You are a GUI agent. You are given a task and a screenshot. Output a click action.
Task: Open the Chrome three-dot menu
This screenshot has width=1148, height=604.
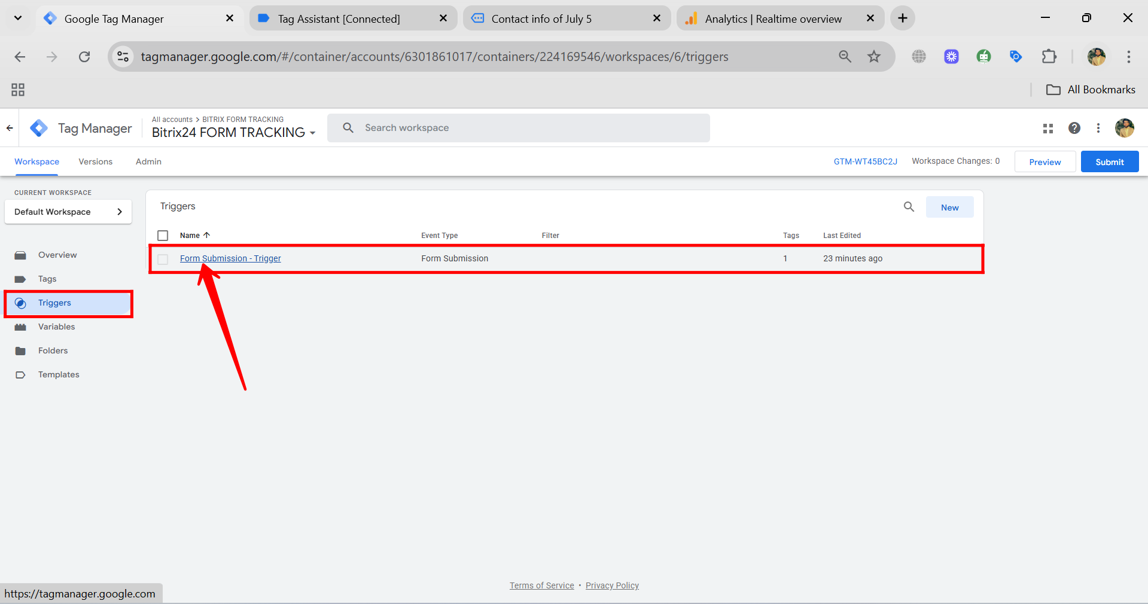click(1128, 57)
